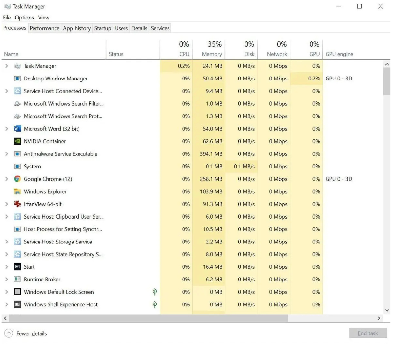
Task: Click the Service Host: Clipboard User Service icon
Action: tap(18, 217)
